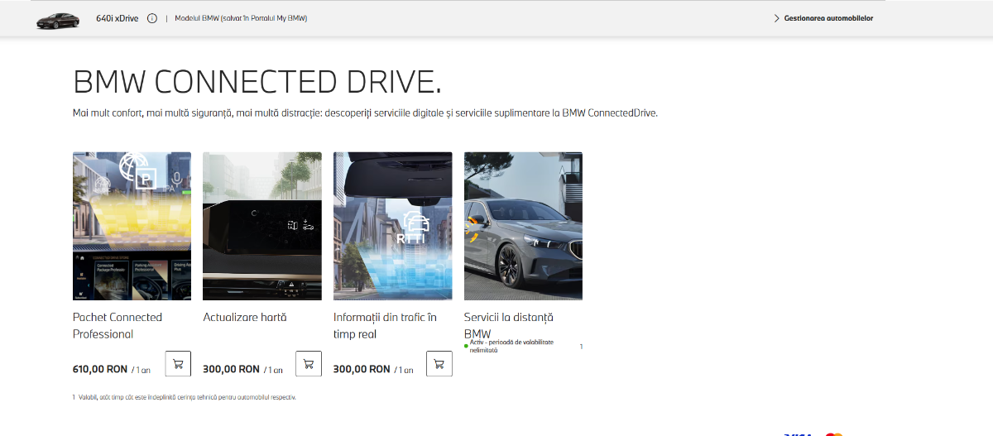Open the Informații din trafic în timp real image
This screenshot has width=993, height=436.
[x=392, y=226]
